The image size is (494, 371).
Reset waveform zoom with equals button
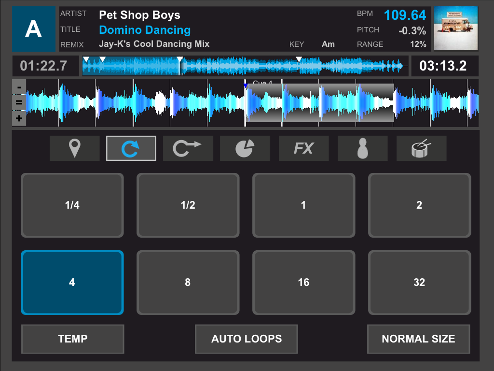click(x=19, y=102)
